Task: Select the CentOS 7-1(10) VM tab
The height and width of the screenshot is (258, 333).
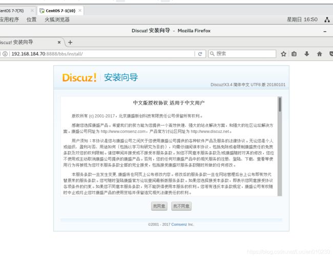Action: pyautogui.click(x=60, y=11)
